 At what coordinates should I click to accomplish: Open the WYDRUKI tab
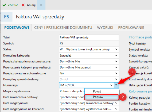click(x=105, y=27)
